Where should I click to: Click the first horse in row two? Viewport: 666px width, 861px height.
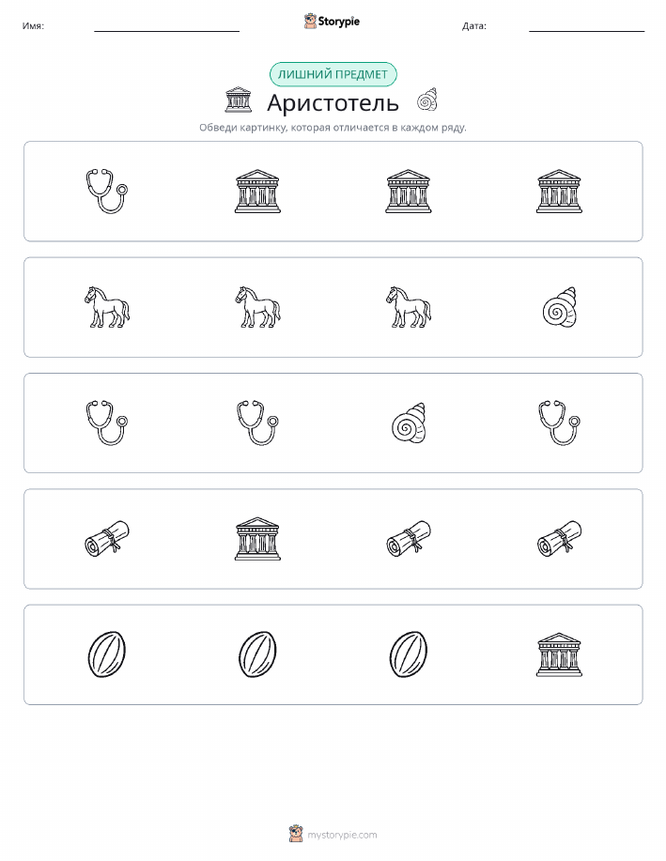(x=106, y=308)
